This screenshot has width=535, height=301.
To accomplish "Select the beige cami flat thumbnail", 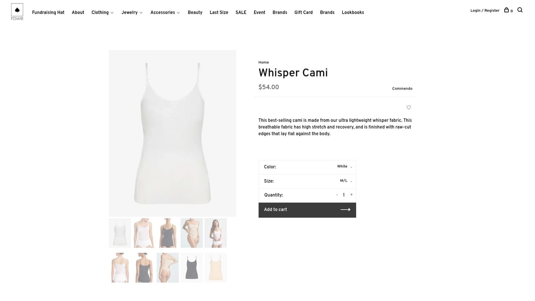I will coord(215,268).
